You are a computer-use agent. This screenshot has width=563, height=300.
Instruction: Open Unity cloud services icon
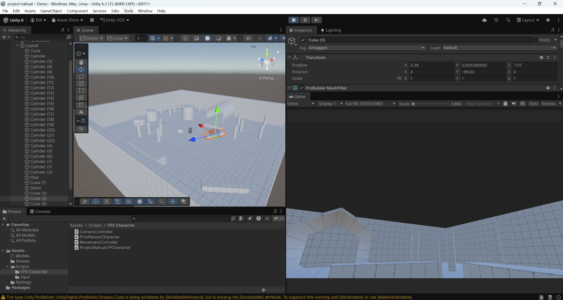[x=485, y=20]
